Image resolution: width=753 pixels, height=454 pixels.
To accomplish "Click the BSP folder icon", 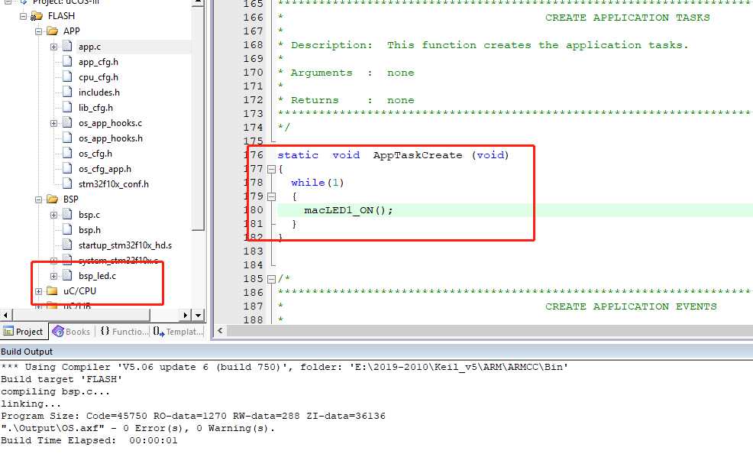I will pos(53,199).
